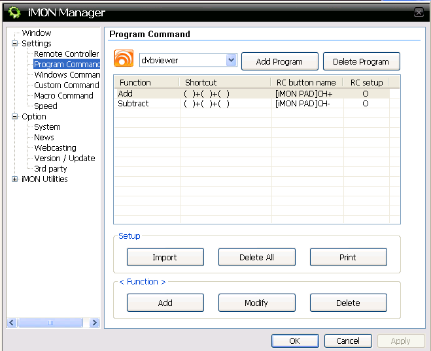Click the Modify button

tap(257, 303)
